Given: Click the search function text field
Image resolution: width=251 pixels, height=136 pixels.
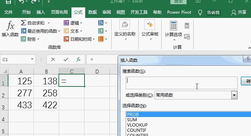Looking at the screenshot, I should pos(182,83).
